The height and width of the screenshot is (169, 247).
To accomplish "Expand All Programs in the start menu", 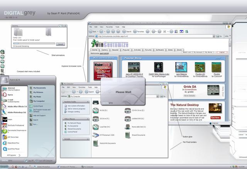I will click(x=14, y=155).
